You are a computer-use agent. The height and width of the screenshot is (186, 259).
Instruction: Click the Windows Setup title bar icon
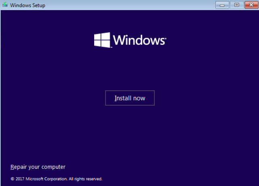point(5,5)
